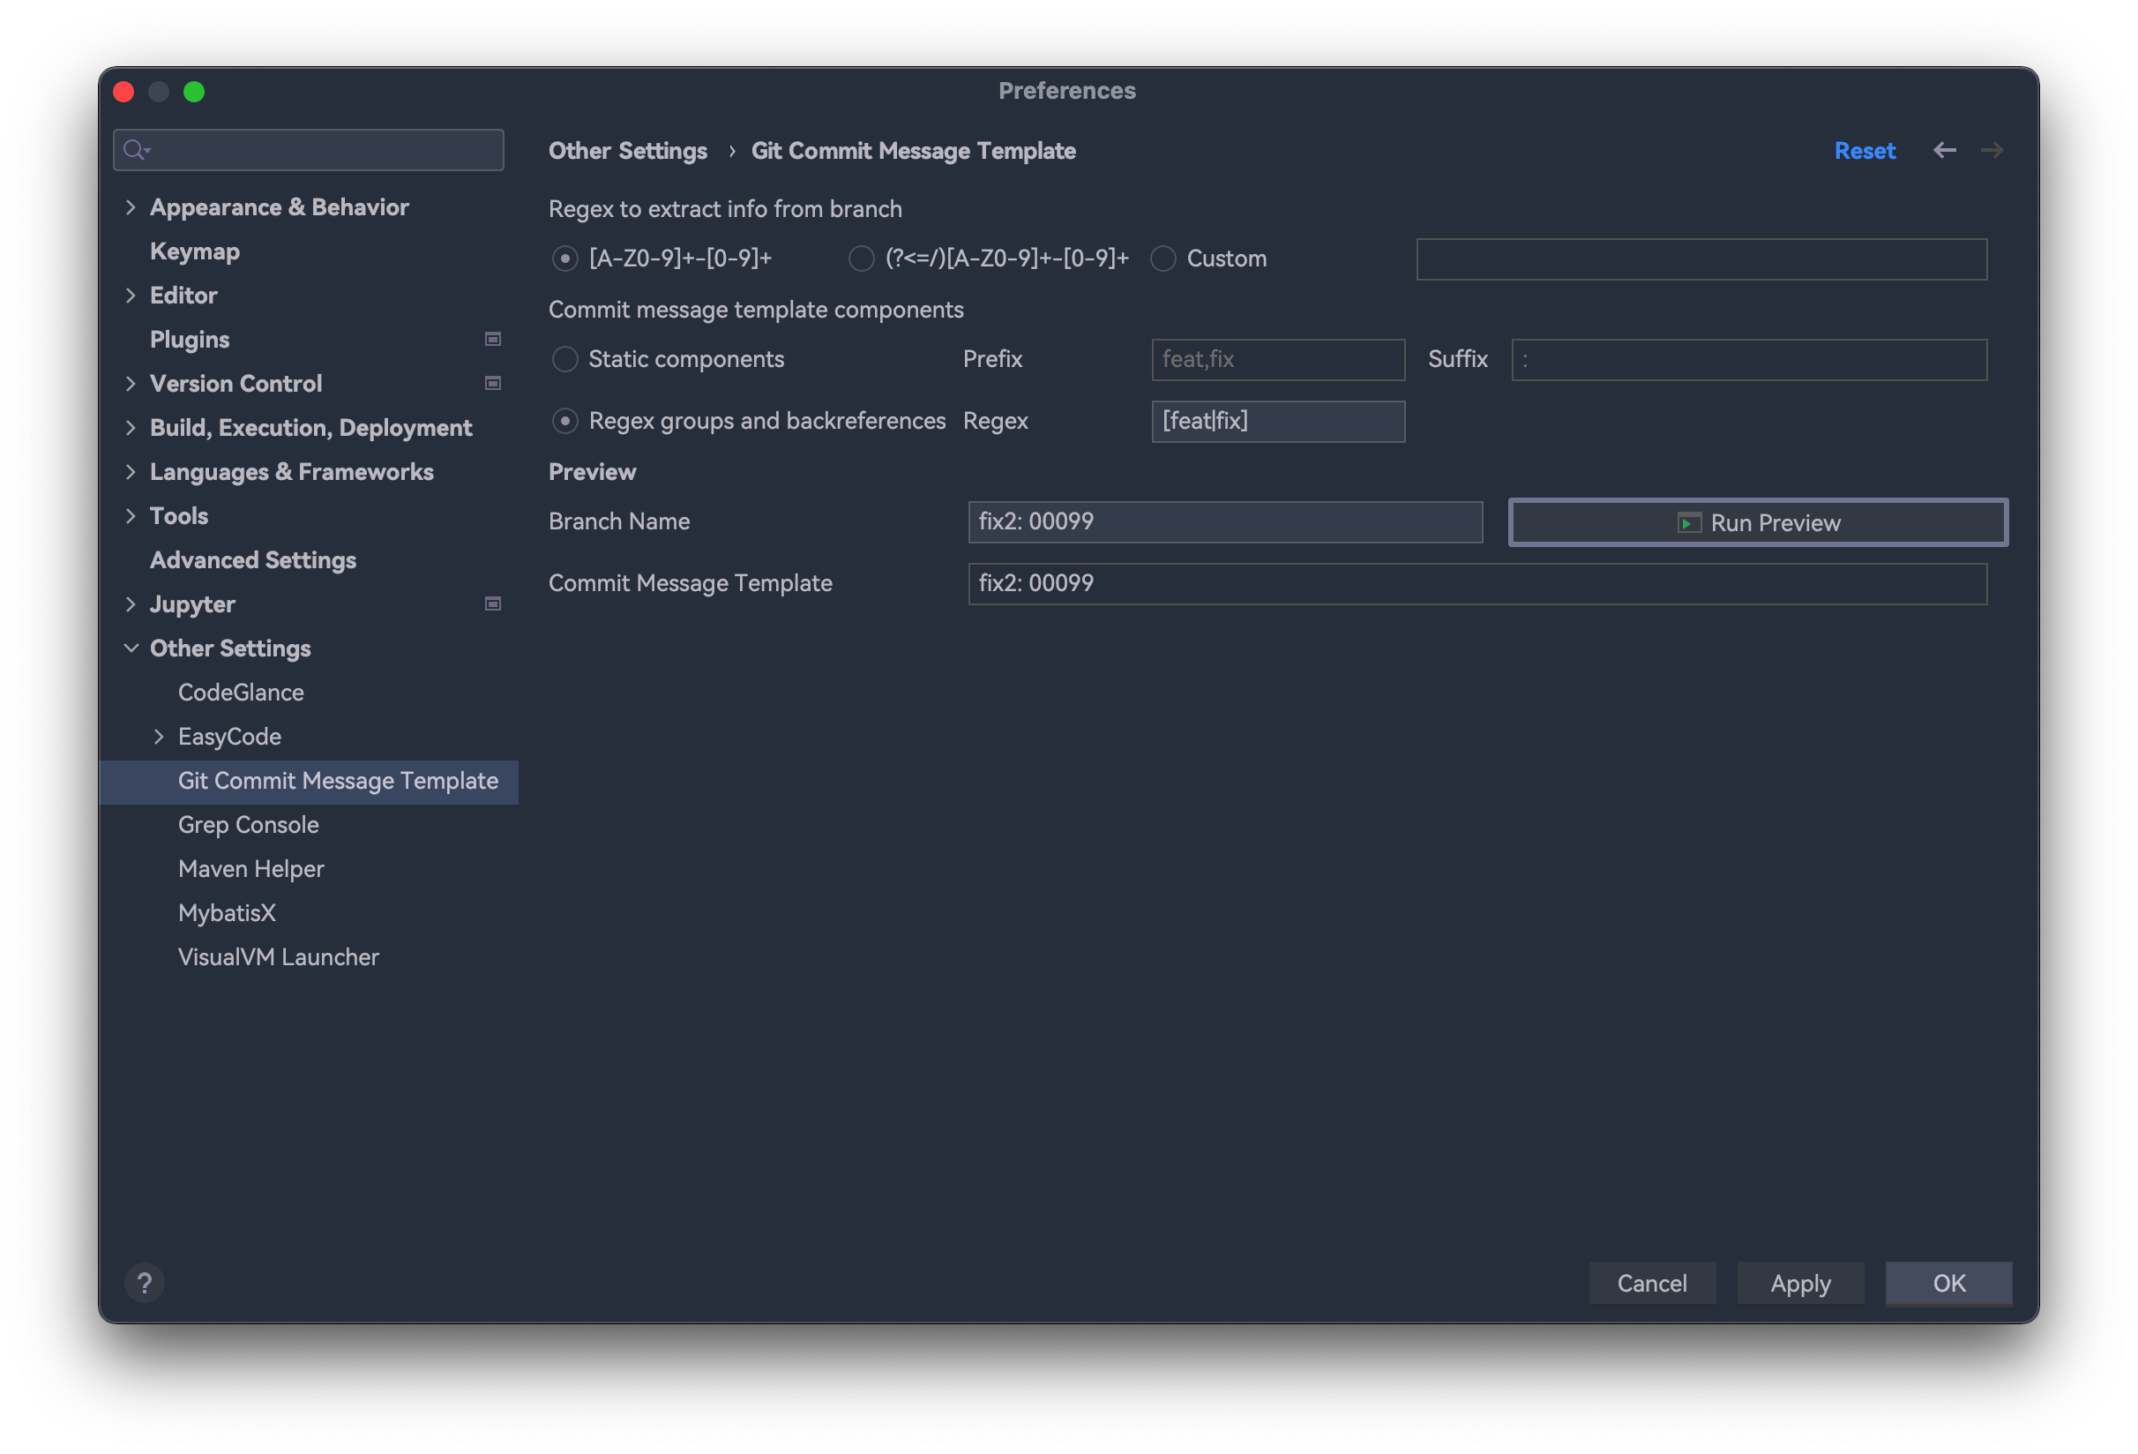The height and width of the screenshot is (1454, 2138).
Task: Choose the (?<=/)[A-Z0-9]+-[0-9]+ regex option
Action: [861, 259]
